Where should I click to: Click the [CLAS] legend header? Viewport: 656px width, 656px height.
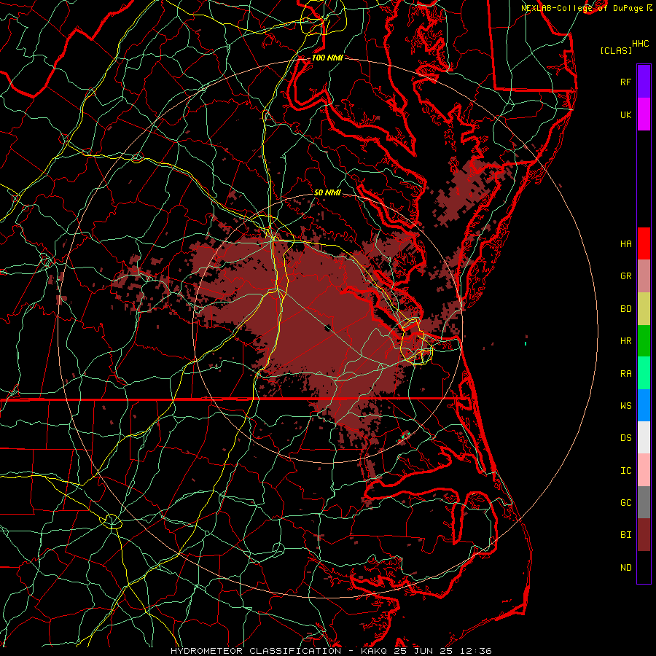point(616,50)
